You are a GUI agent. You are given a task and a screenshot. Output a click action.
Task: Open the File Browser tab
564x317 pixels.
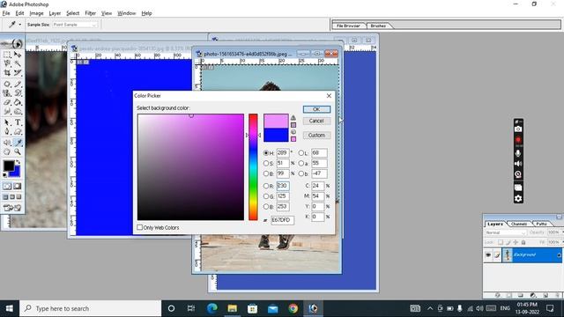[348, 26]
